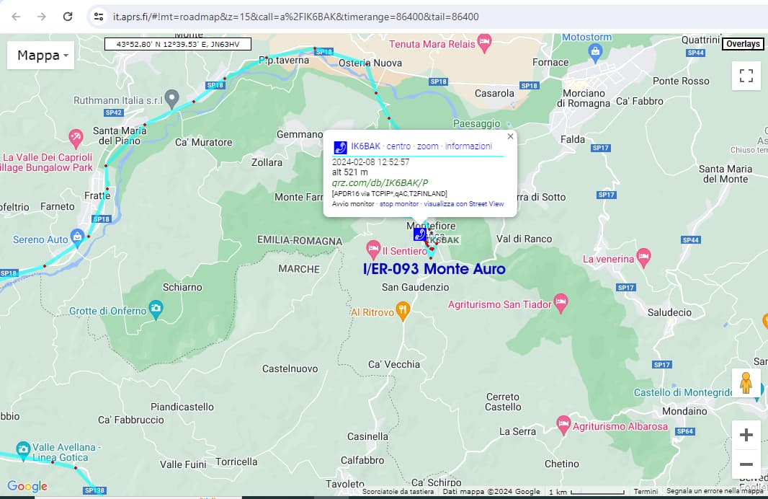
Task: Open the Mappa map type dropdown
Action: point(41,56)
